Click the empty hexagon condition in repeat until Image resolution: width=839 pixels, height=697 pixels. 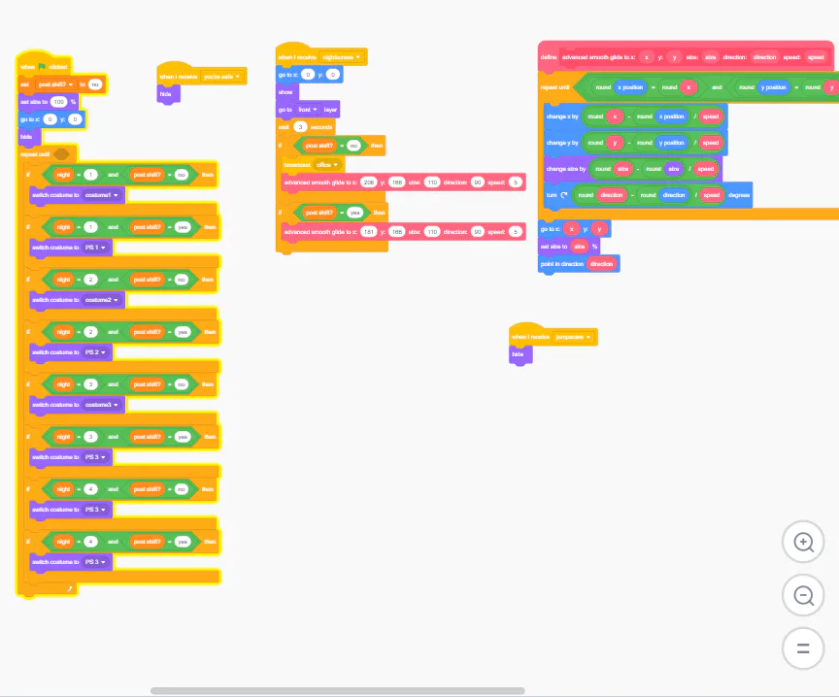(x=61, y=154)
